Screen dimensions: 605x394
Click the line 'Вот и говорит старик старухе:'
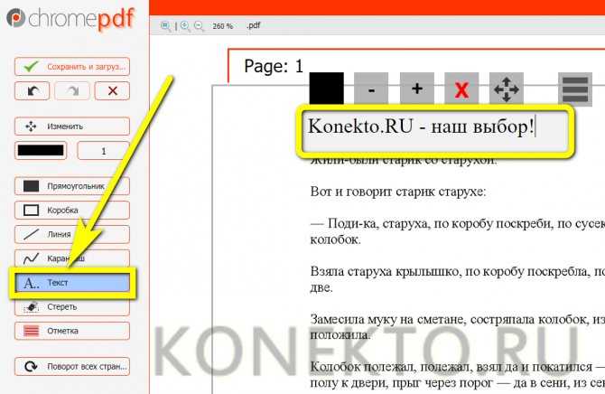tap(398, 192)
